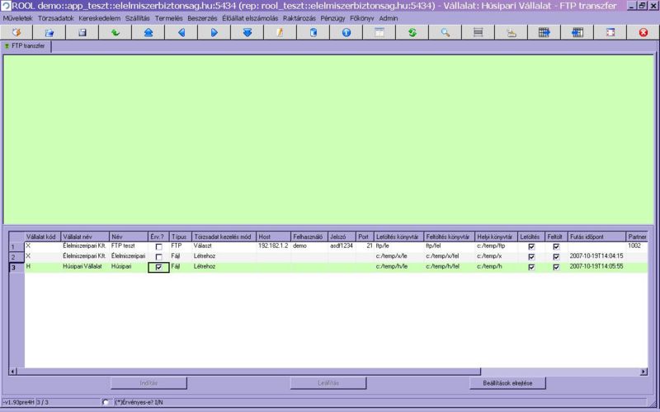Click the red X exit toolbar icon

[x=643, y=32]
